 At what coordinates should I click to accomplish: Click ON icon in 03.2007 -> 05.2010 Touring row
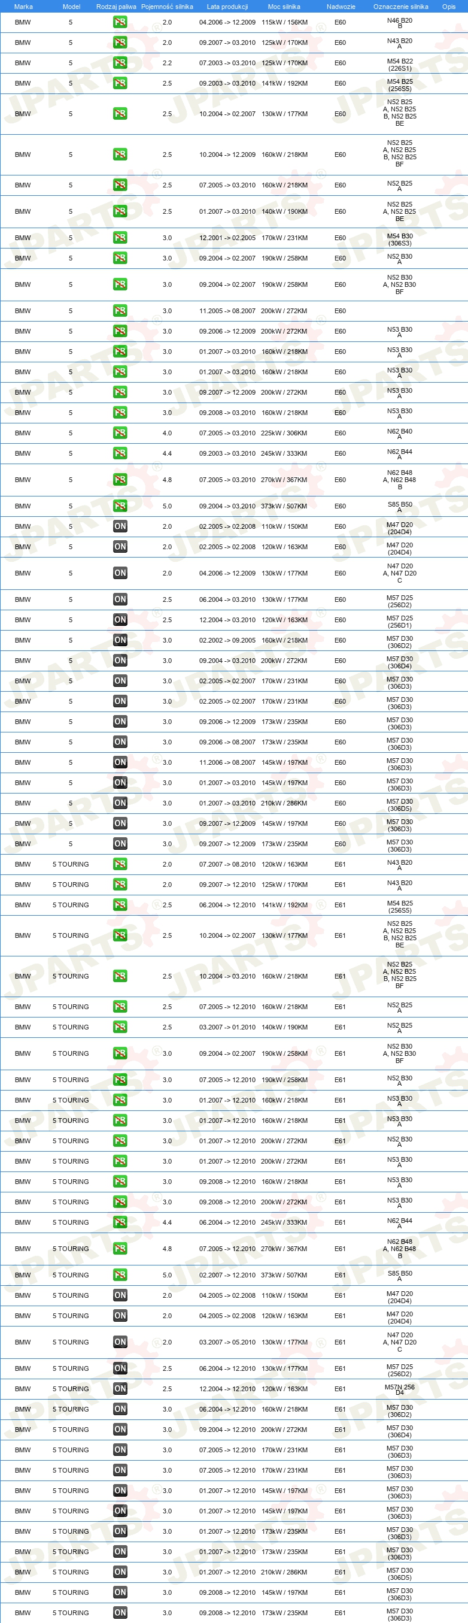click(x=120, y=1342)
